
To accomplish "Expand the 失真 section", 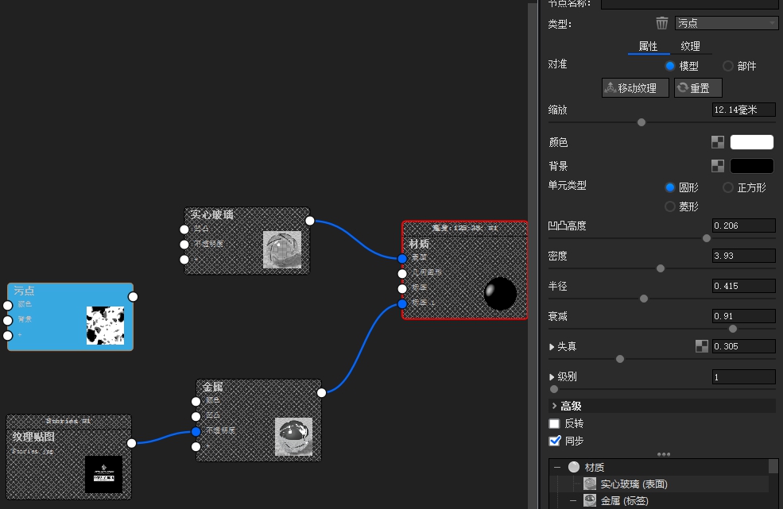I will [x=552, y=345].
